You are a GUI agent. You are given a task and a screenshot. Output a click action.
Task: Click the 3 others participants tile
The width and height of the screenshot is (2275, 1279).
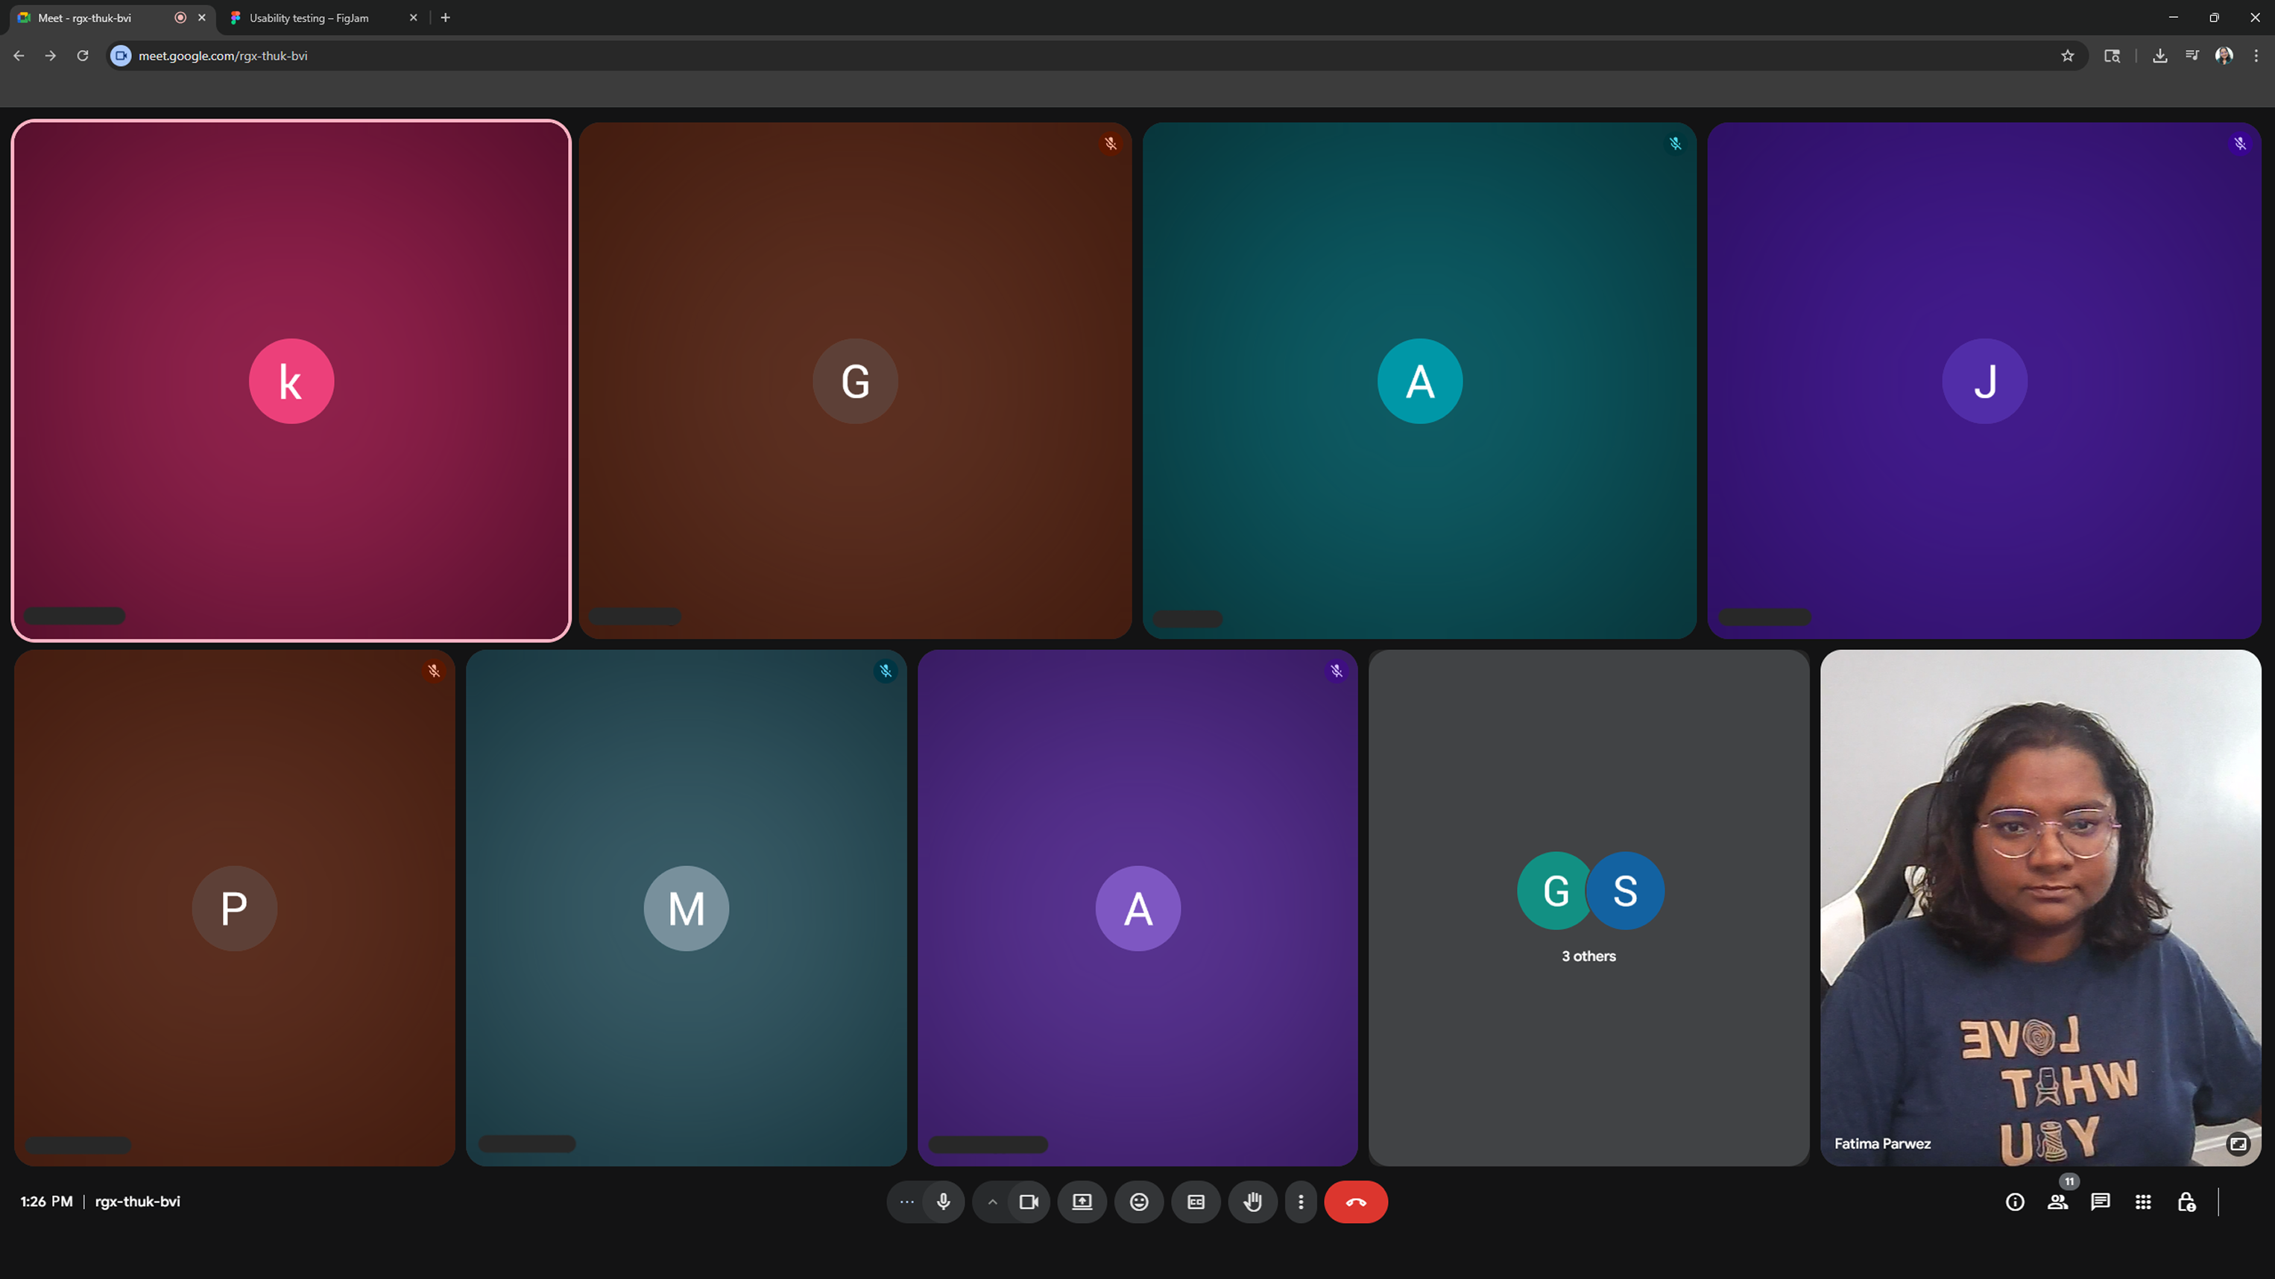click(x=1588, y=907)
